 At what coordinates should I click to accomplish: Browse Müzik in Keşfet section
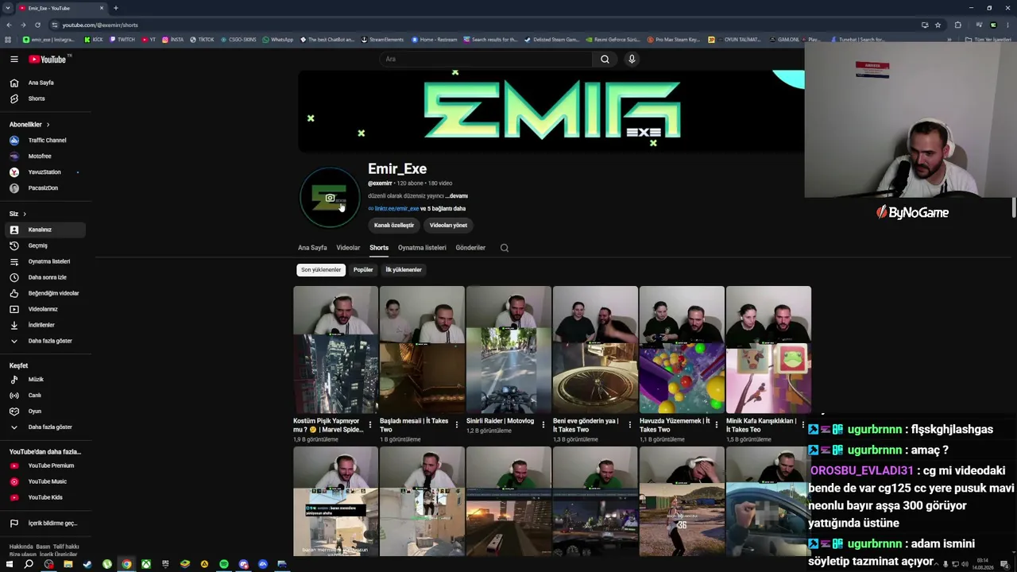click(x=45, y=380)
